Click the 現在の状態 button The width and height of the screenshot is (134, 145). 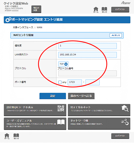tap(36, 9)
